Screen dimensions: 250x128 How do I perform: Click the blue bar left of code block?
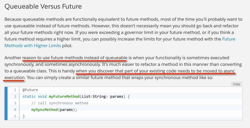coord(6,103)
